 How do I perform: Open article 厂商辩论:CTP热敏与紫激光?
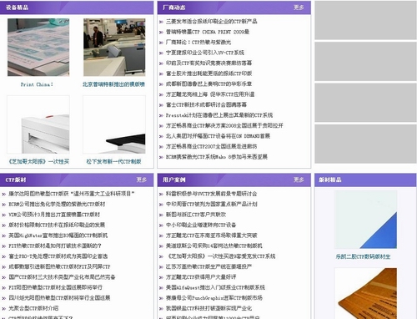pos(198,43)
